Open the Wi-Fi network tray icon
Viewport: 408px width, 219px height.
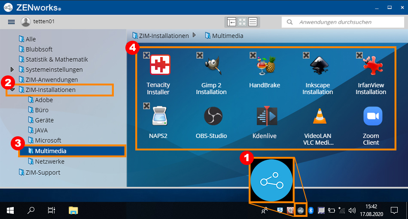pyautogui.click(x=342, y=210)
